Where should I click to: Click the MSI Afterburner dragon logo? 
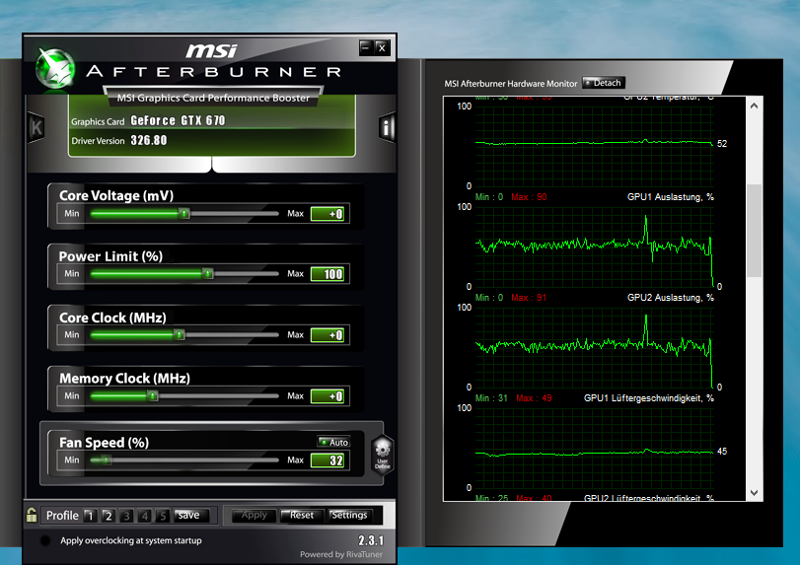55,69
